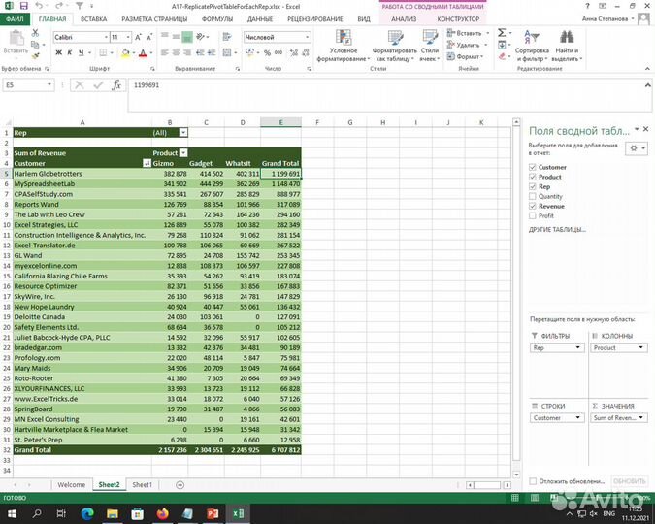The image size is (655, 524).
Task: Open the font size 11 dropdown
Action: pos(128,37)
